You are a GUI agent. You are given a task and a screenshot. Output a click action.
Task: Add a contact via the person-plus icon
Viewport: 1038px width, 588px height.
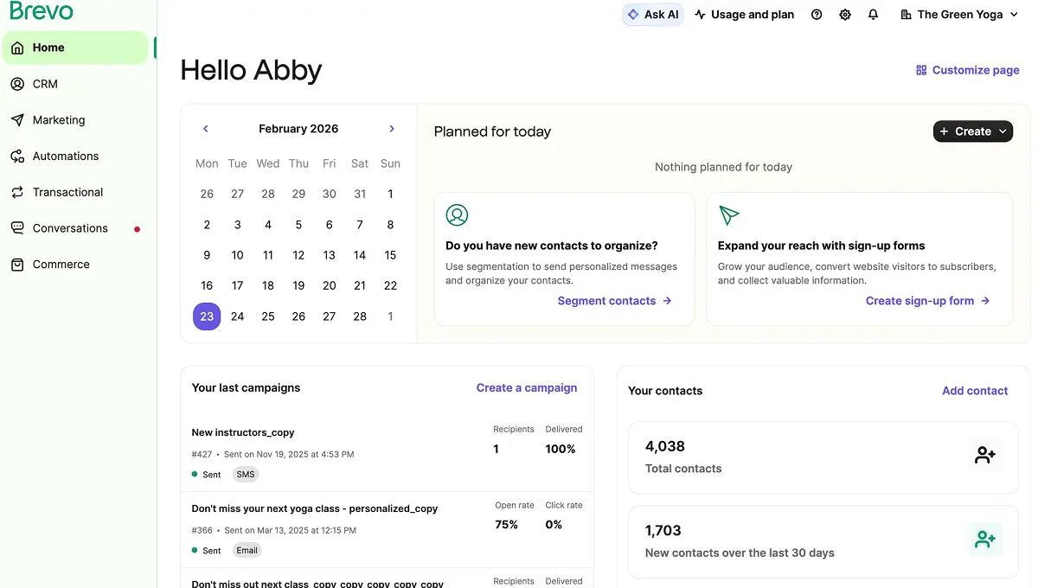(985, 454)
